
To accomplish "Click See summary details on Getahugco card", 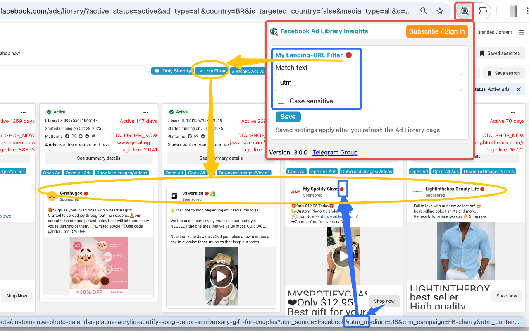I will point(99,158).
